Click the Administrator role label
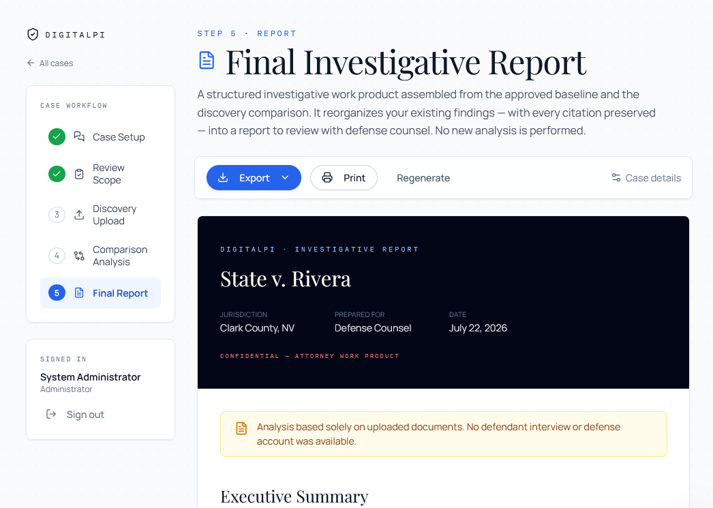Screen dimensions: 713x508 point(66,389)
